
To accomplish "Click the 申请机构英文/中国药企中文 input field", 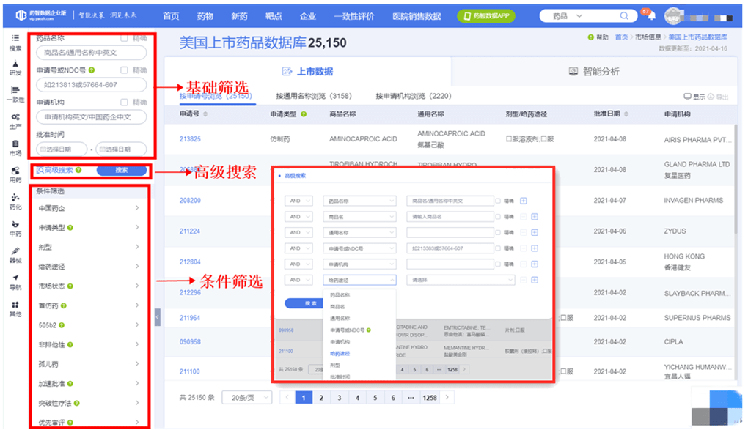I will (91, 116).
